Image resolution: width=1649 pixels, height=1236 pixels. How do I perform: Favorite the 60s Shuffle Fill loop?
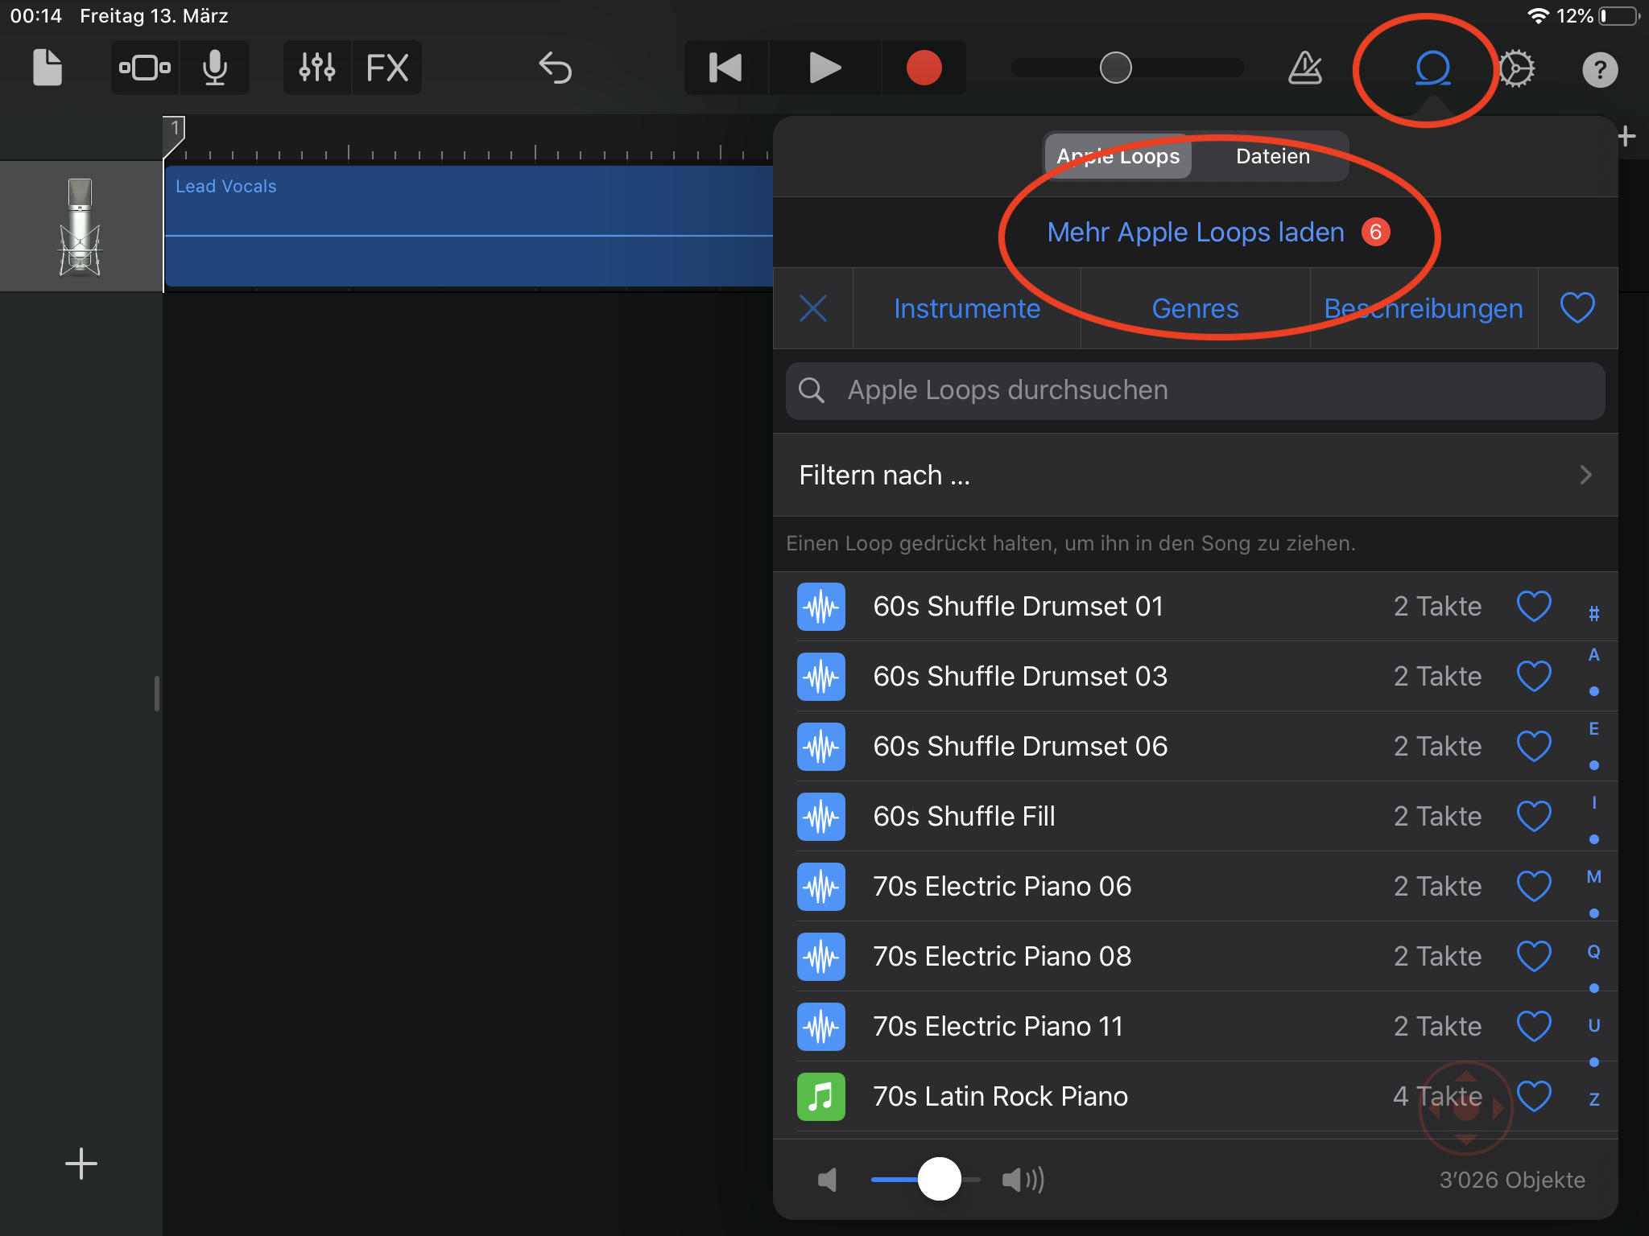[1533, 816]
